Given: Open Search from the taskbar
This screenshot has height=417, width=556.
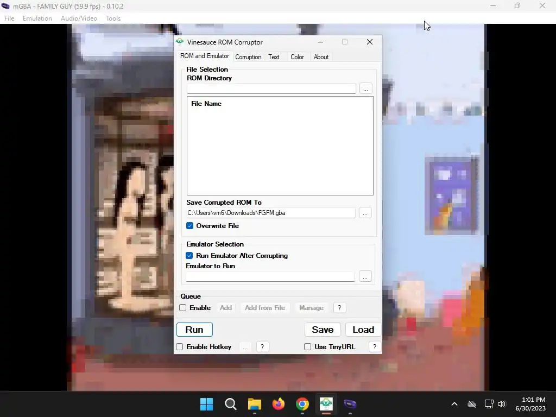Looking at the screenshot, I should 230,404.
